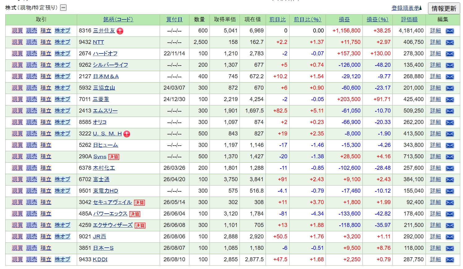Sort the table by 買付日
The height and width of the screenshot is (269, 463).
point(174,19)
